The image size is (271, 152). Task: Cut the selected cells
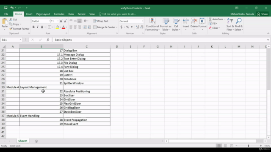[13, 19]
